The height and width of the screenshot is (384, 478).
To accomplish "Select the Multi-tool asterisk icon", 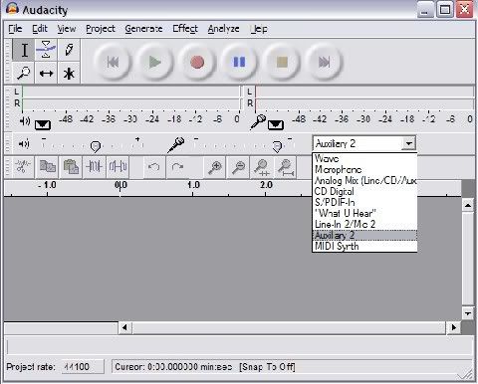I will point(69,73).
